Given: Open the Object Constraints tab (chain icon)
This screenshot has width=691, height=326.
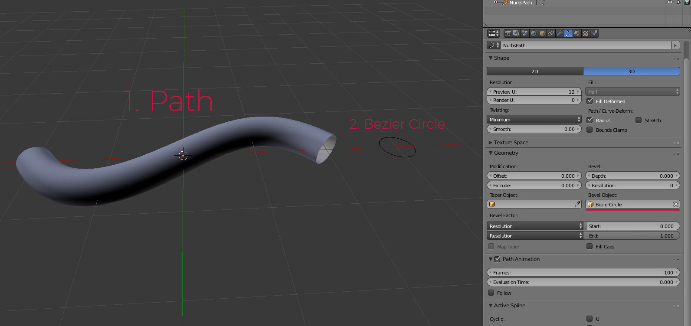Looking at the screenshot, I should (551, 33).
